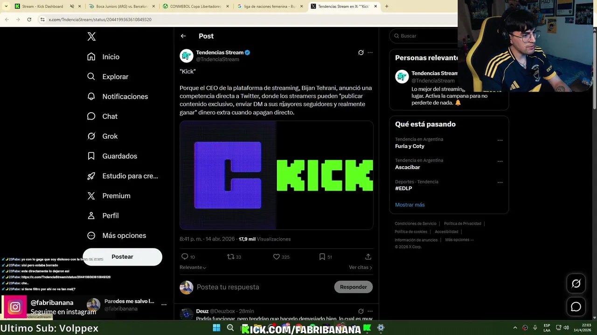This screenshot has height=335, width=597.
Task: Open the floating Grok button
Action: [x=576, y=283]
